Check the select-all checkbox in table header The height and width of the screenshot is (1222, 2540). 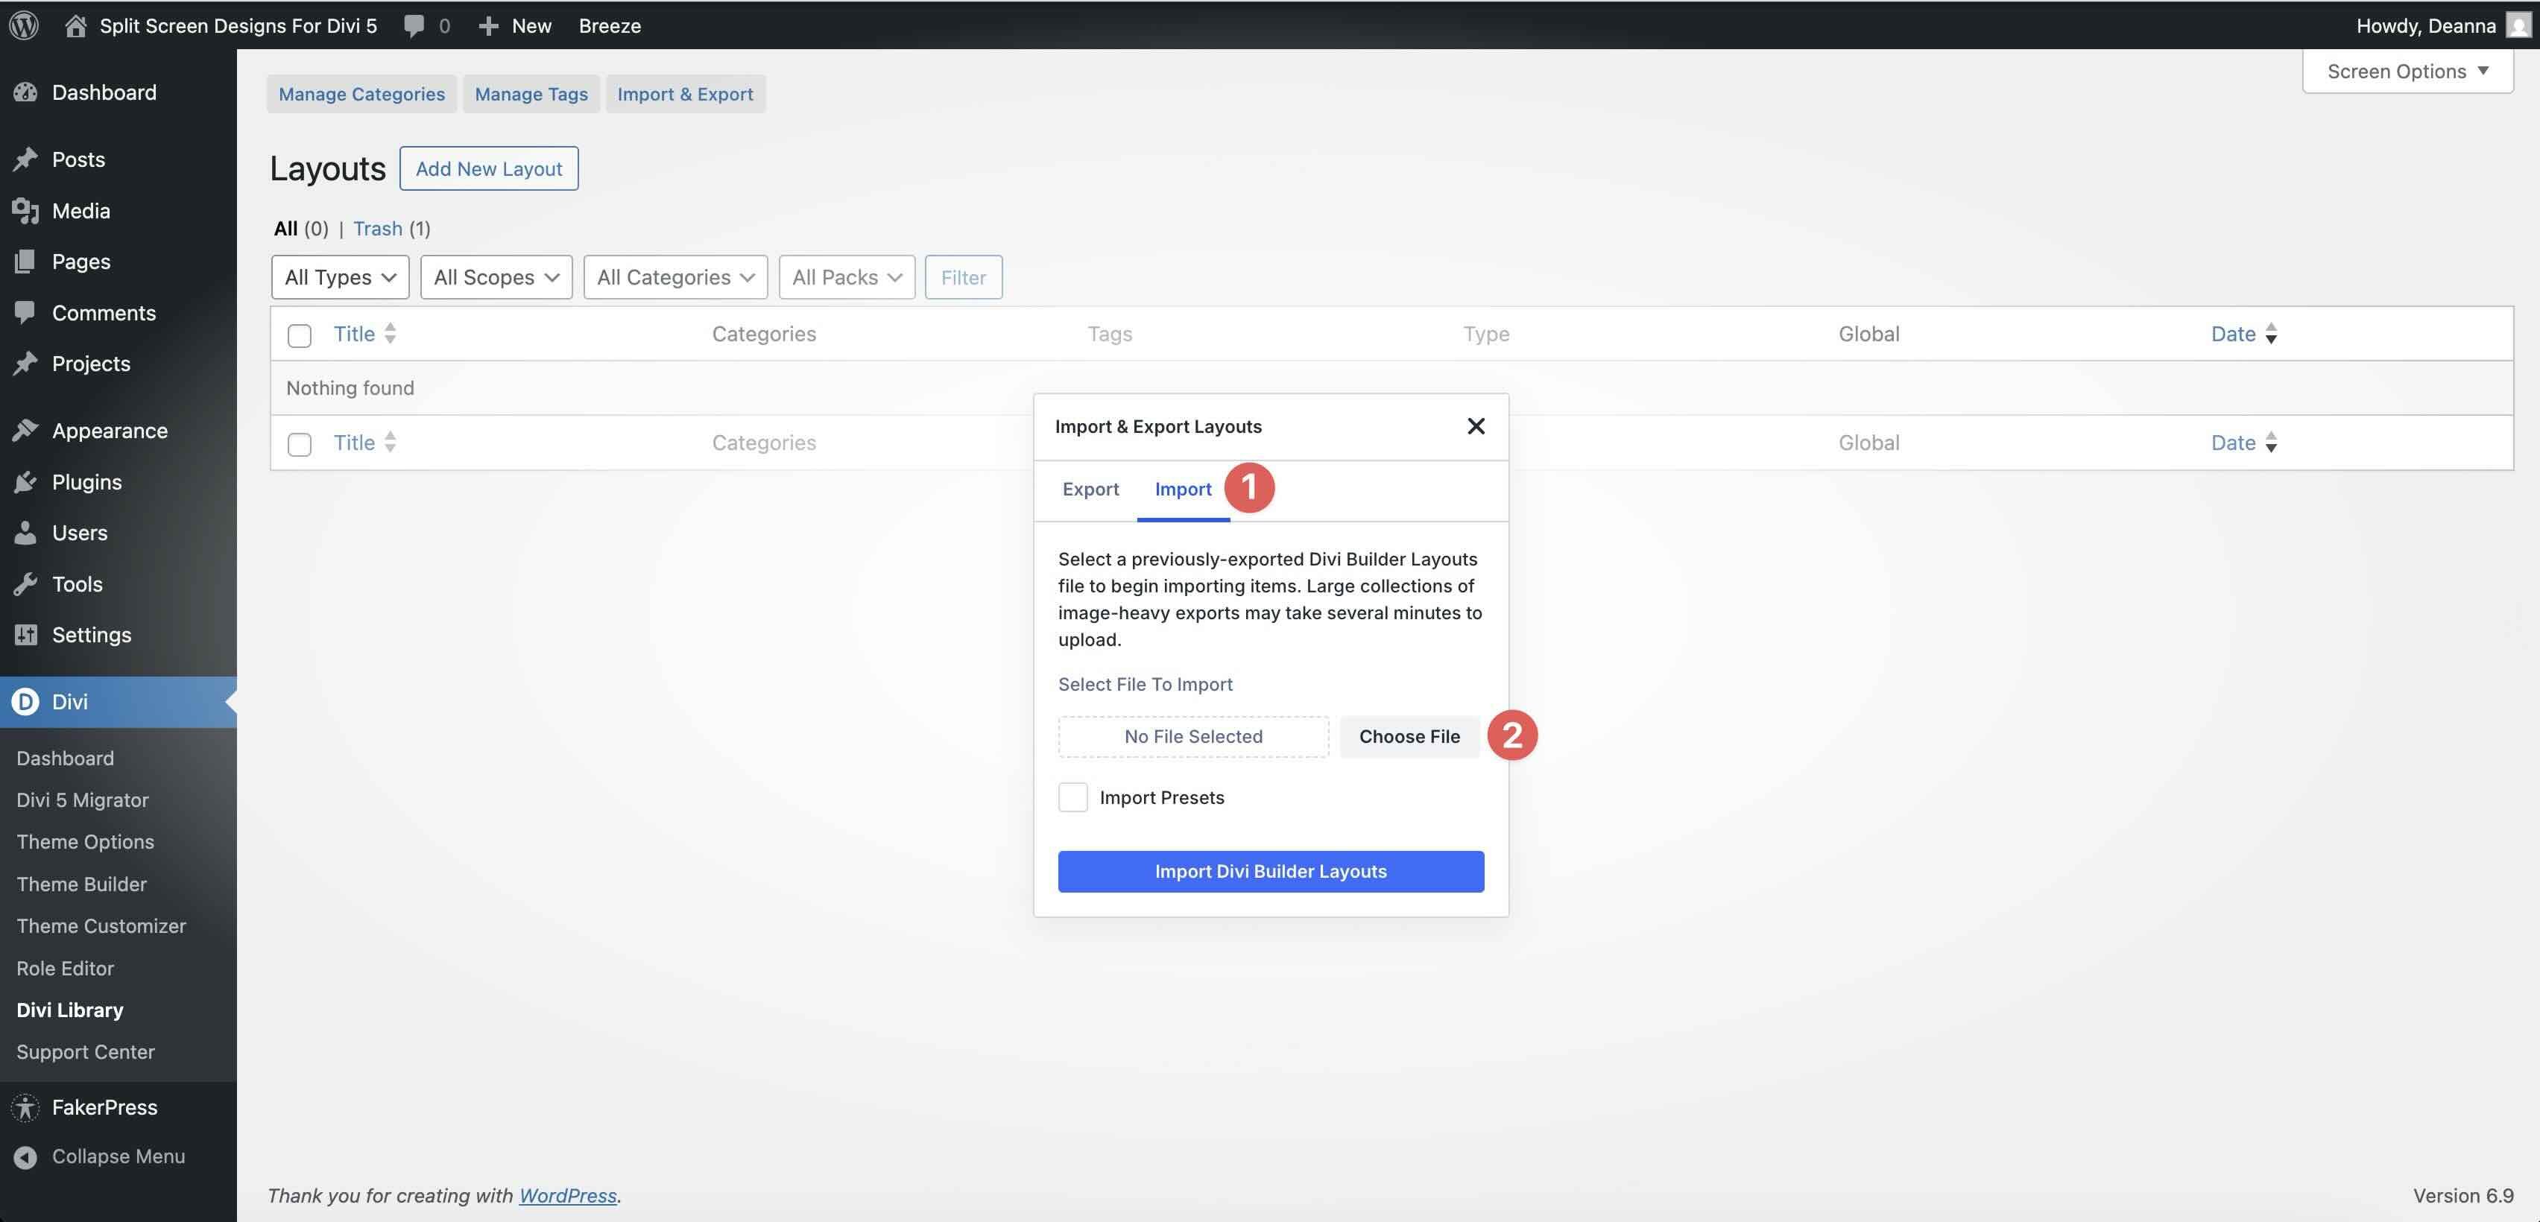pyautogui.click(x=299, y=335)
